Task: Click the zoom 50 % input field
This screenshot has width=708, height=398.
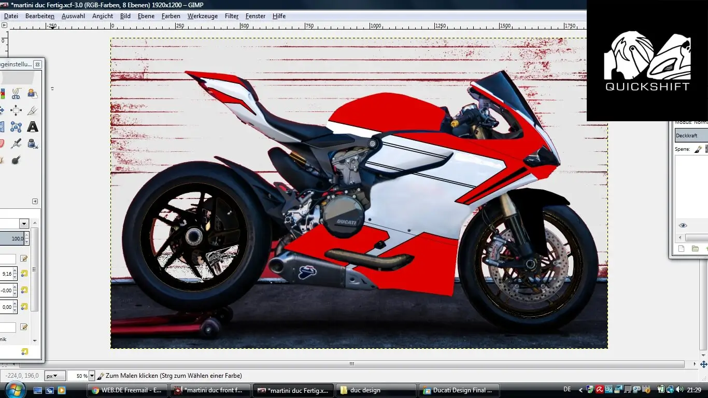Action: click(x=78, y=376)
